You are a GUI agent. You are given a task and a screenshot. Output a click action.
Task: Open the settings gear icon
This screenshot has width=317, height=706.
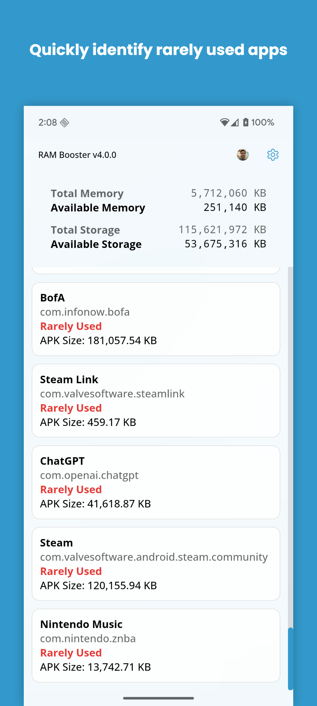[273, 155]
